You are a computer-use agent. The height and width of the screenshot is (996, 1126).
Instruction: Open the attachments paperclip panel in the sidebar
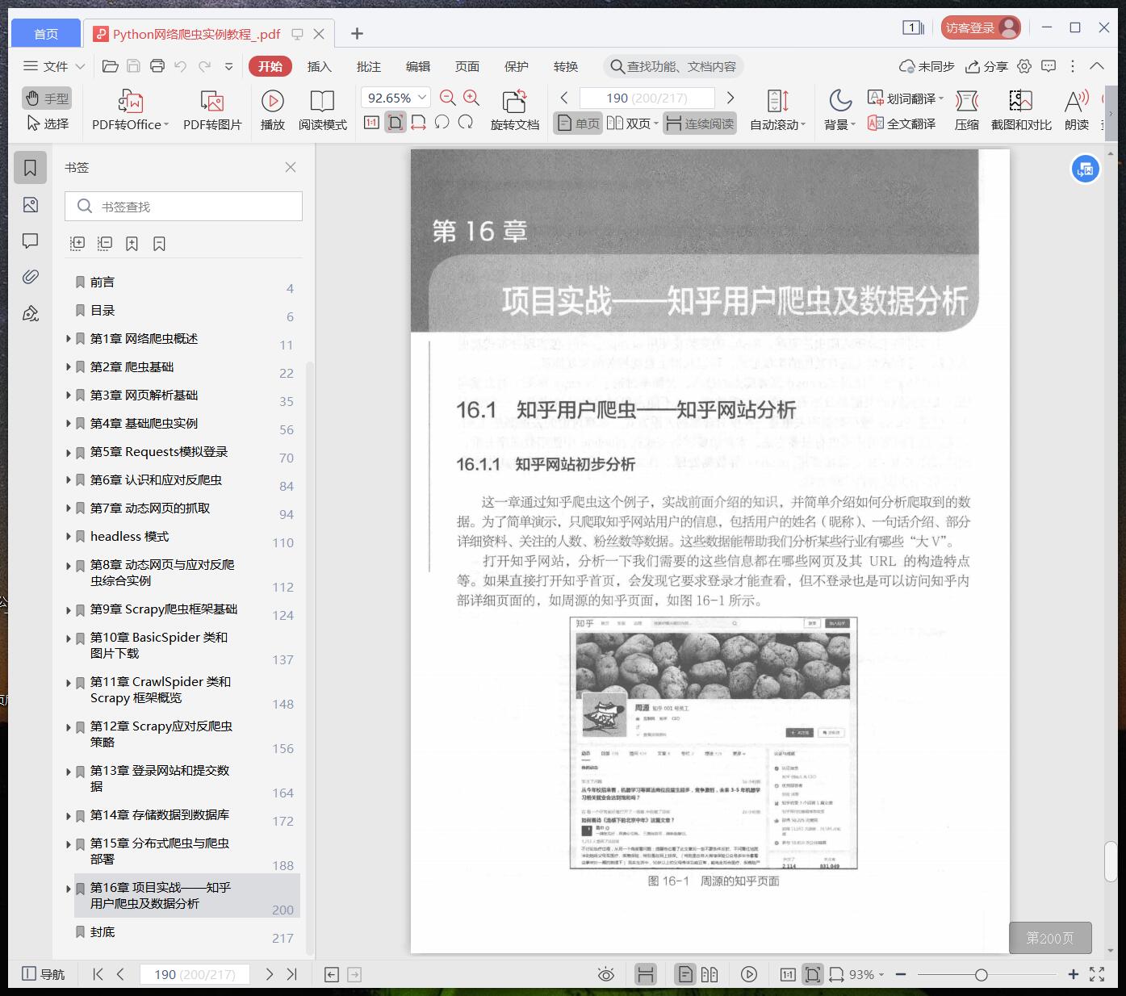(x=31, y=277)
